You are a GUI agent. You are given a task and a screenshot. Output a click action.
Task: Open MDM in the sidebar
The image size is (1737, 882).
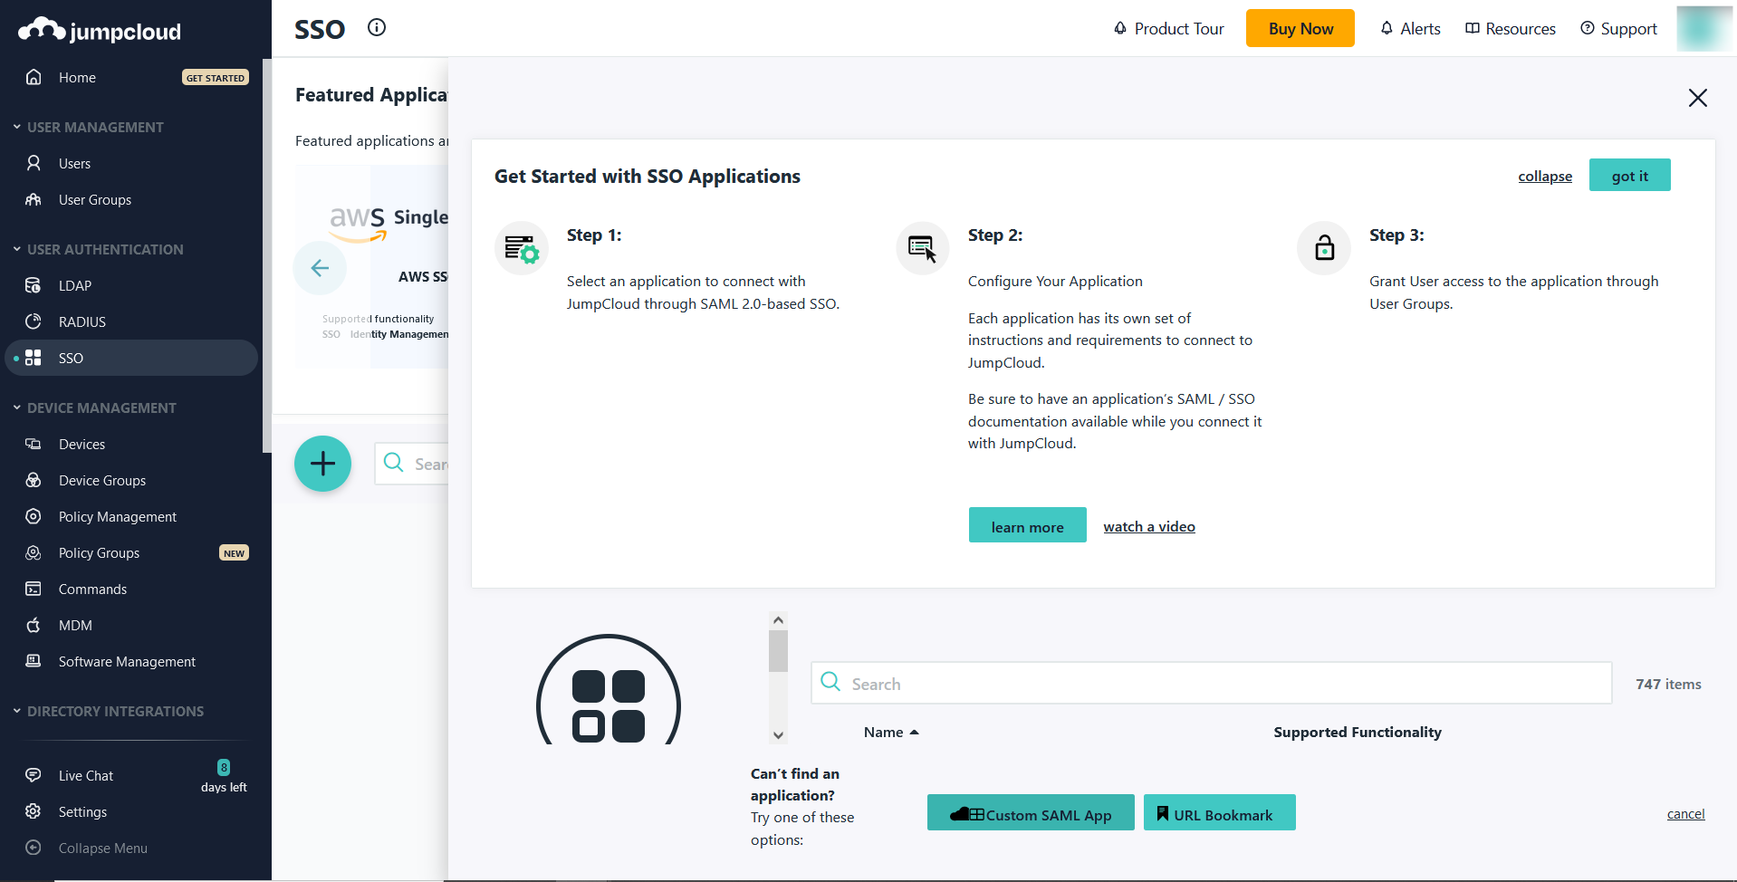(x=75, y=625)
